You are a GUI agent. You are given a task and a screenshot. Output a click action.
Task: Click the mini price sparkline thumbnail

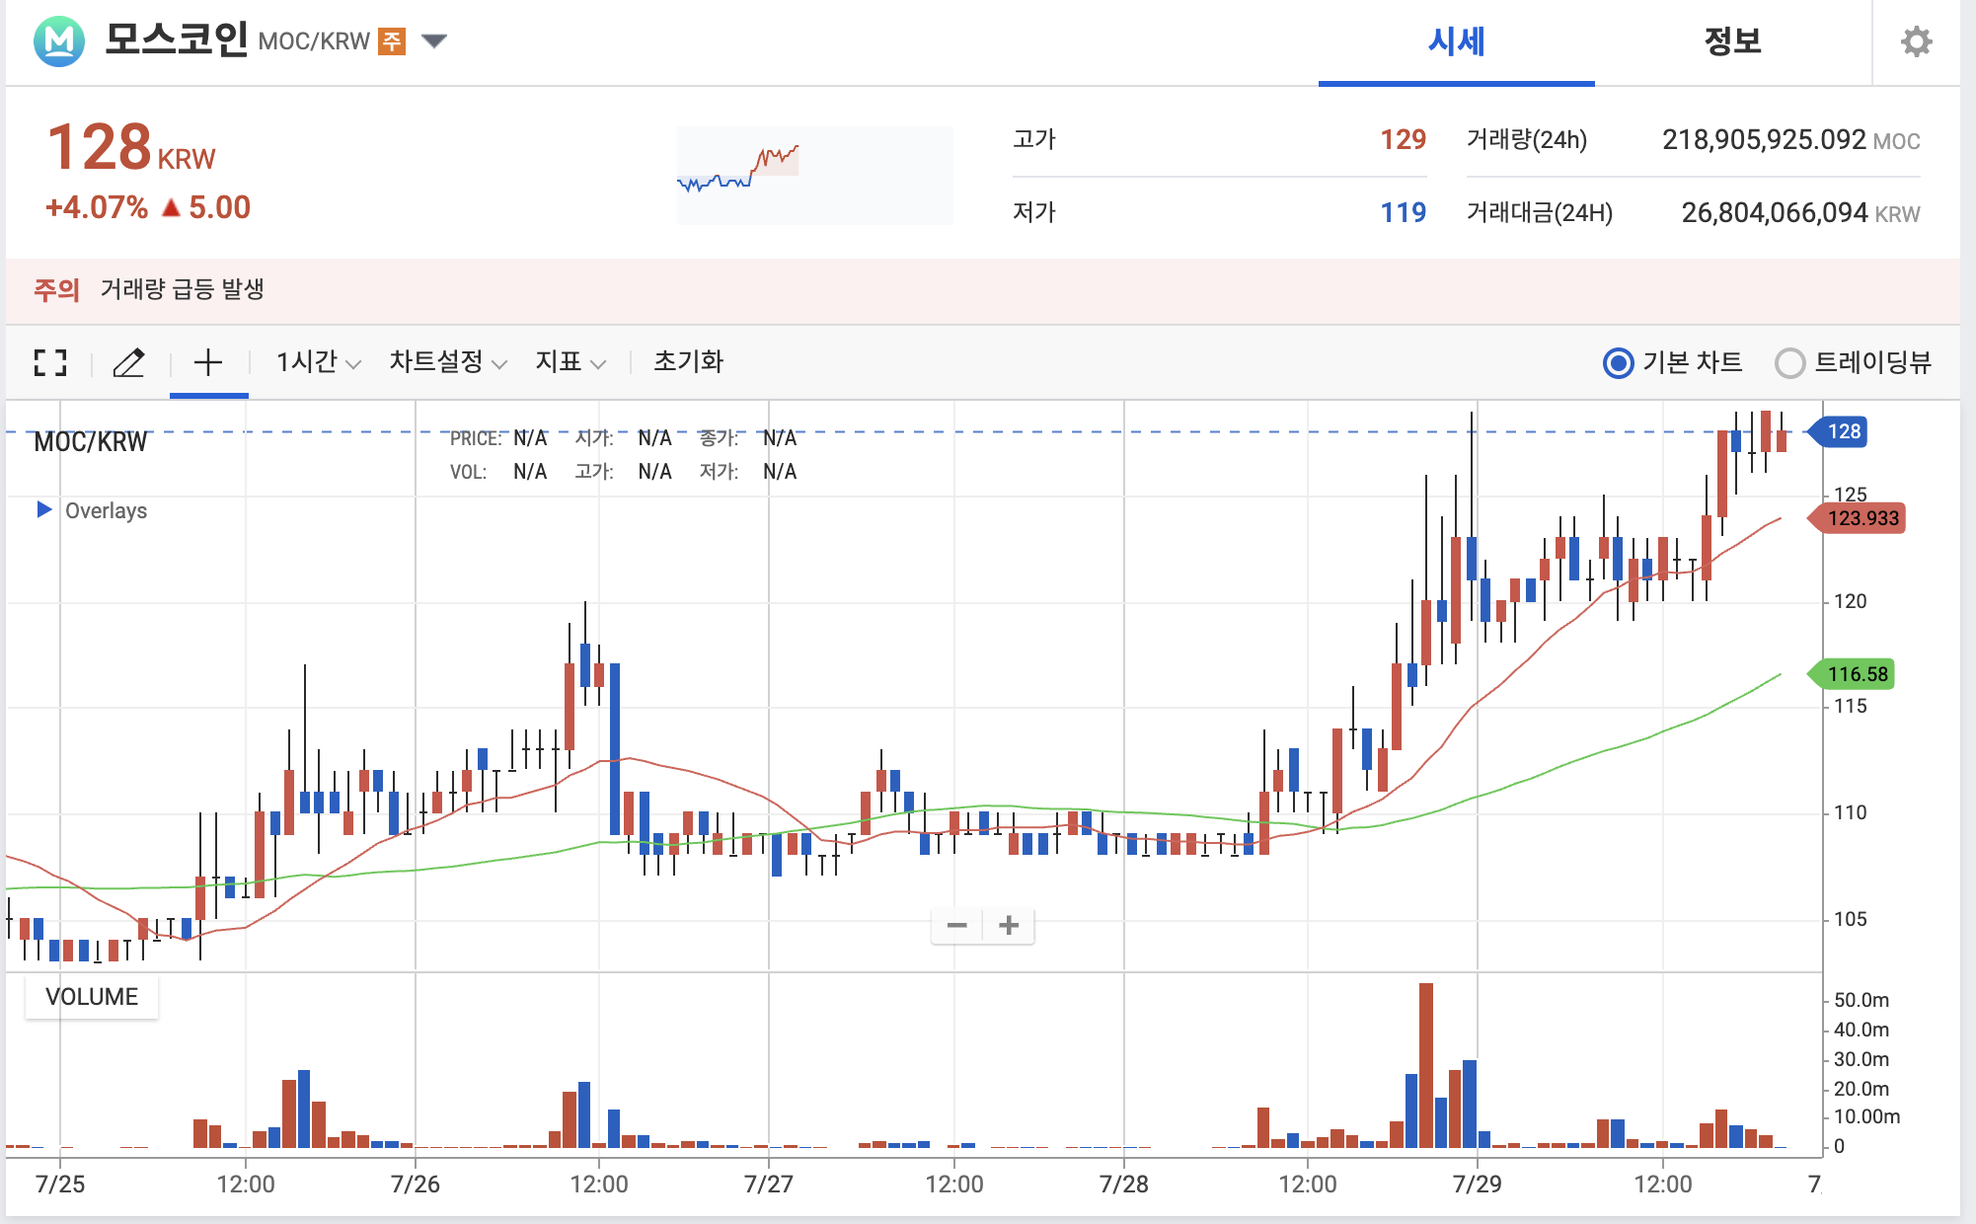tap(814, 175)
